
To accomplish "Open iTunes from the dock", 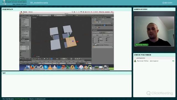I will [x=81, y=67].
